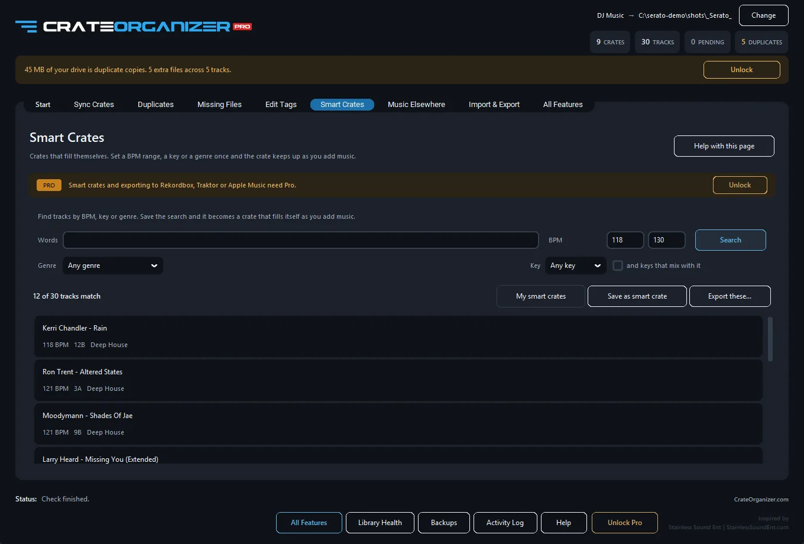Click 'Status: Check finished.' text

pyautogui.click(x=52, y=499)
